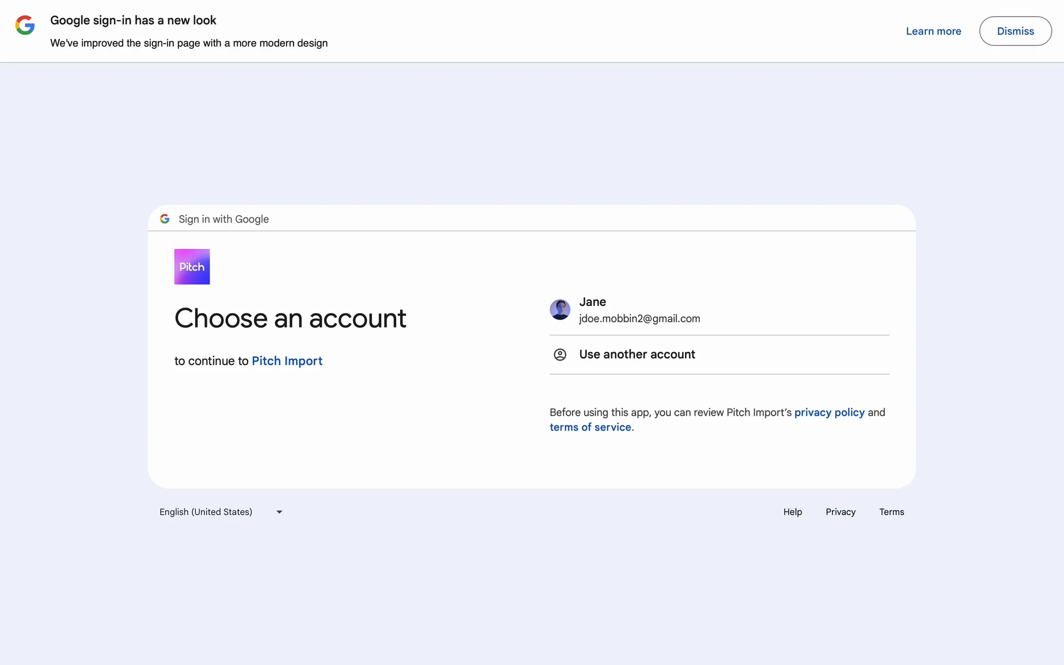This screenshot has height=665, width=1064.
Task: Click the Choose an account heading
Action: click(290, 319)
